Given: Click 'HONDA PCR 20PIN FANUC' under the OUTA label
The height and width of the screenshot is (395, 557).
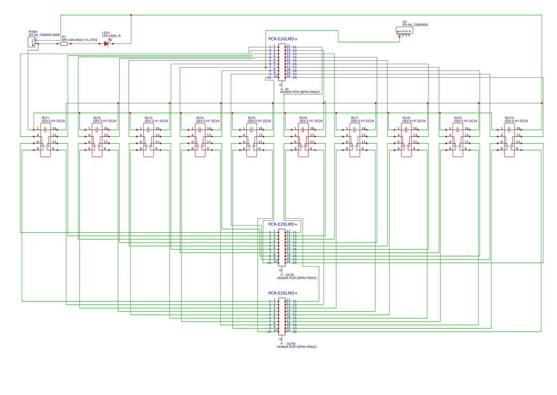Looking at the screenshot, I should [x=297, y=278].
